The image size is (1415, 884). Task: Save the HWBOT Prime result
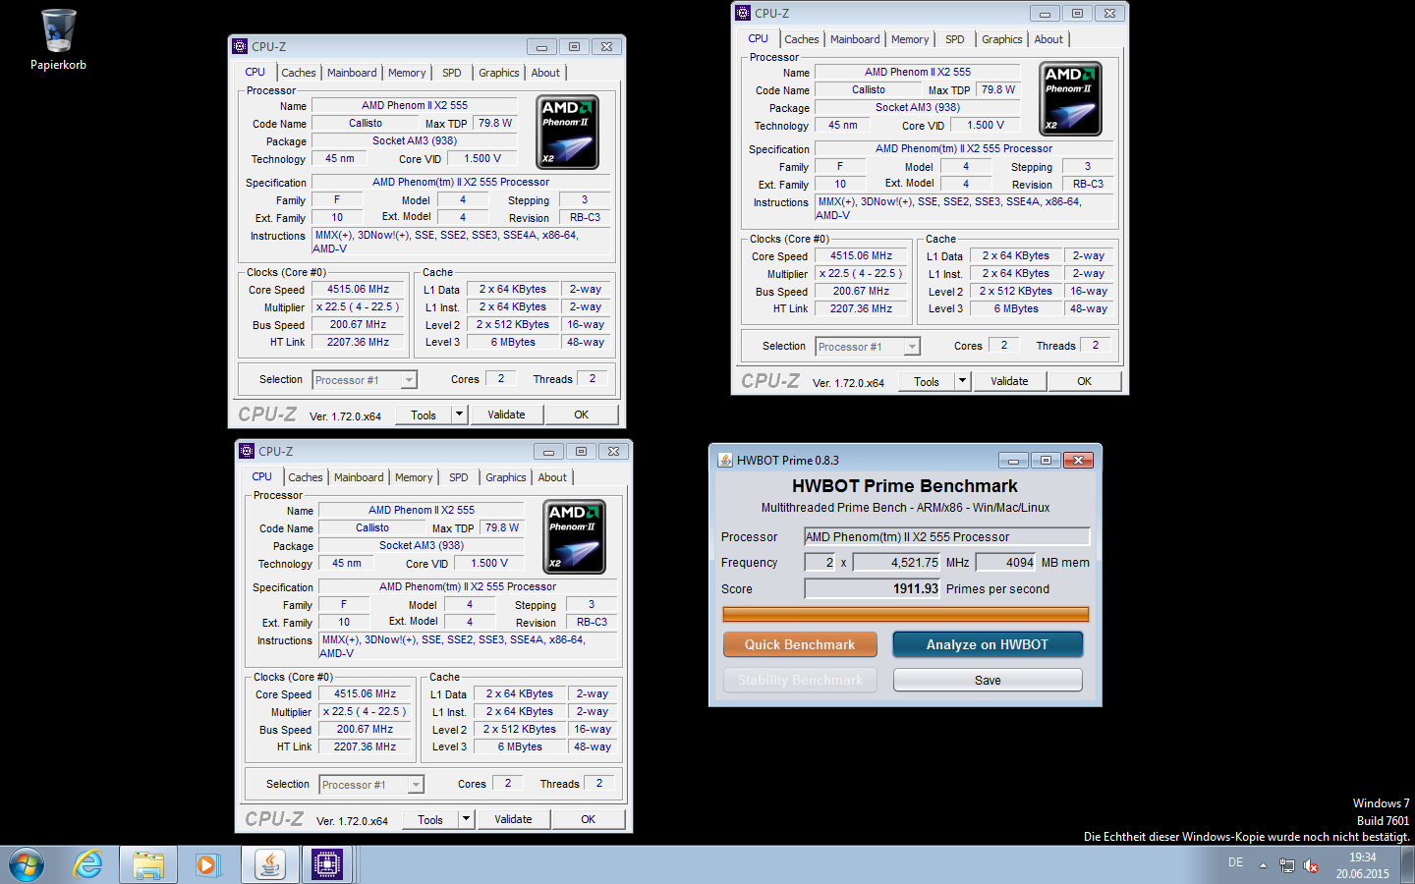click(988, 680)
